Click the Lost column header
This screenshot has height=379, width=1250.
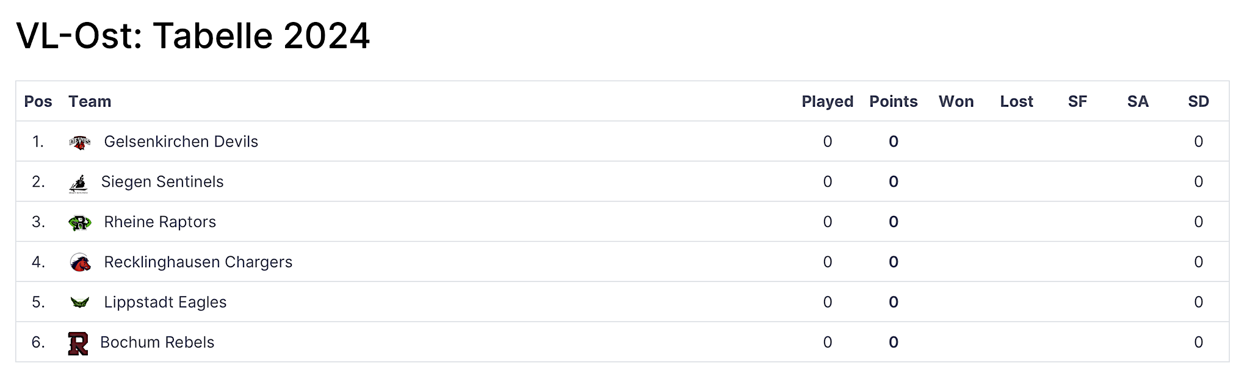pos(1016,101)
